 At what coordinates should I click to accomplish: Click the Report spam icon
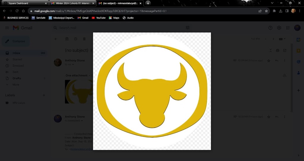(75, 39)
